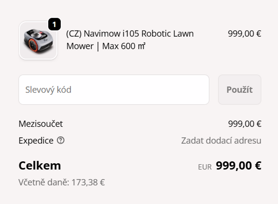278x204 pixels.
Task: Click the Expedice shipping row
Action: click(36, 141)
